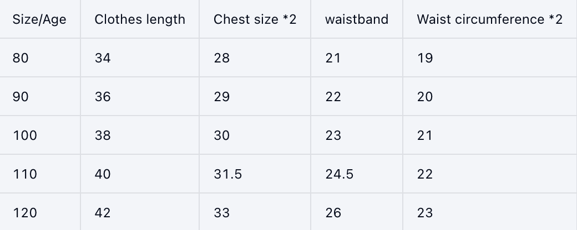This screenshot has width=577, height=230.
Task: Select waistband value 26
Action: [333, 213]
